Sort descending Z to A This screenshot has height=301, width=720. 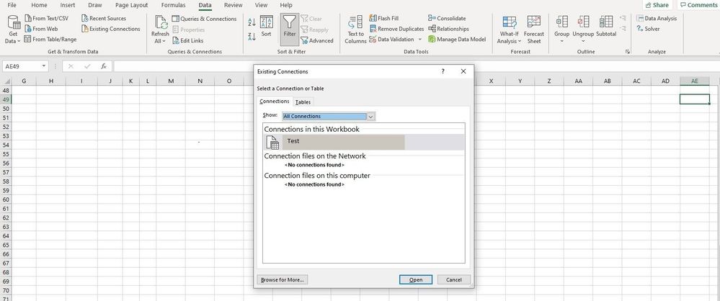(x=252, y=36)
